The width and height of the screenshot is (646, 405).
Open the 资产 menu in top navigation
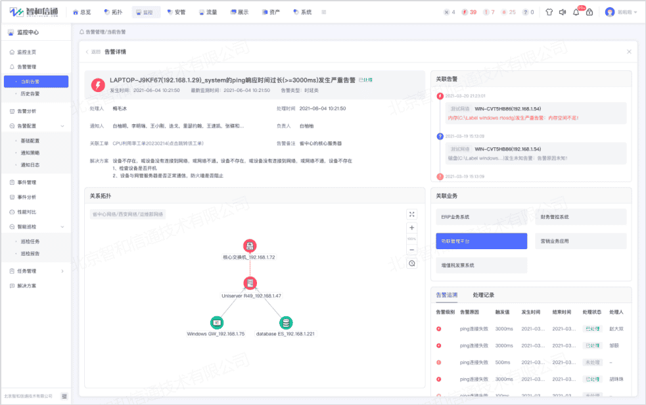(x=271, y=11)
